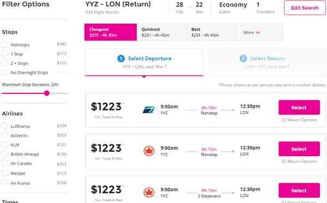
Task: Expand the More sorting dropdown
Action: click(x=252, y=32)
